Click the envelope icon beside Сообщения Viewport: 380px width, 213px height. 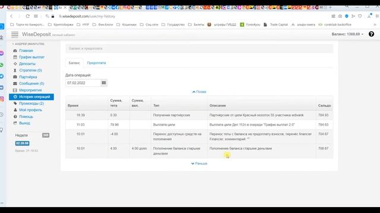[x=15, y=83]
